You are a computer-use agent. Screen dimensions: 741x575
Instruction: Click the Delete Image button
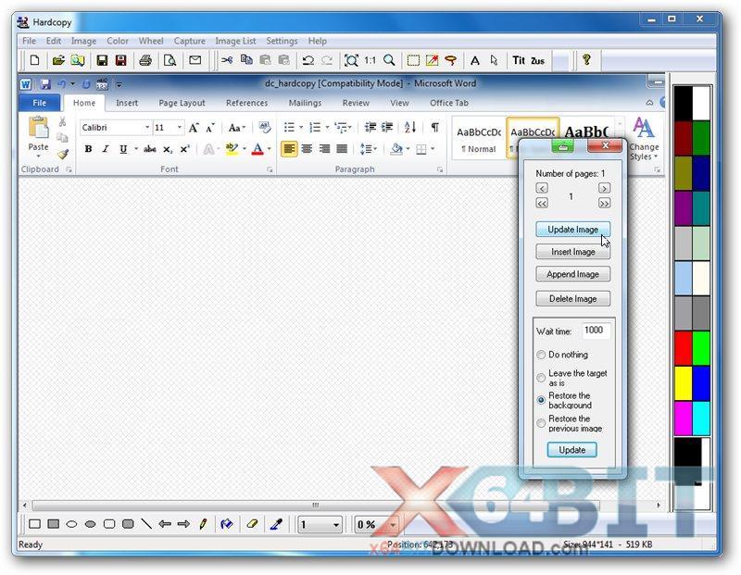pyautogui.click(x=572, y=298)
